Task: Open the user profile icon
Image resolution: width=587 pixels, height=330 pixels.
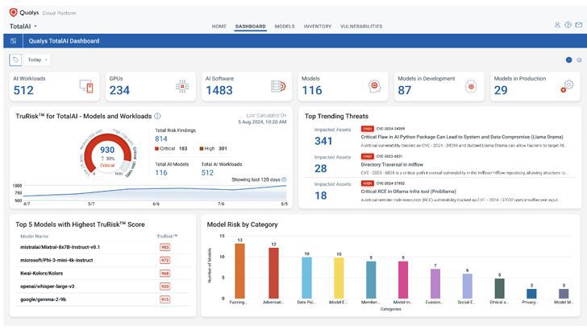Action: (x=557, y=25)
